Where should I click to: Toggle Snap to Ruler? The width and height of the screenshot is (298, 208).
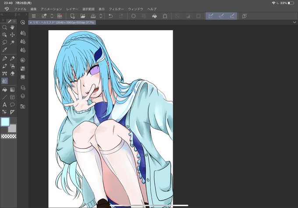(x=211, y=16)
